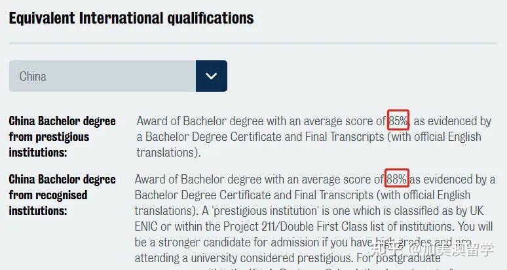This screenshot has width=507, height=270.
Task: Select the 'China Bachelor degree from prestigious institutions' label
Action: [62, 136]
